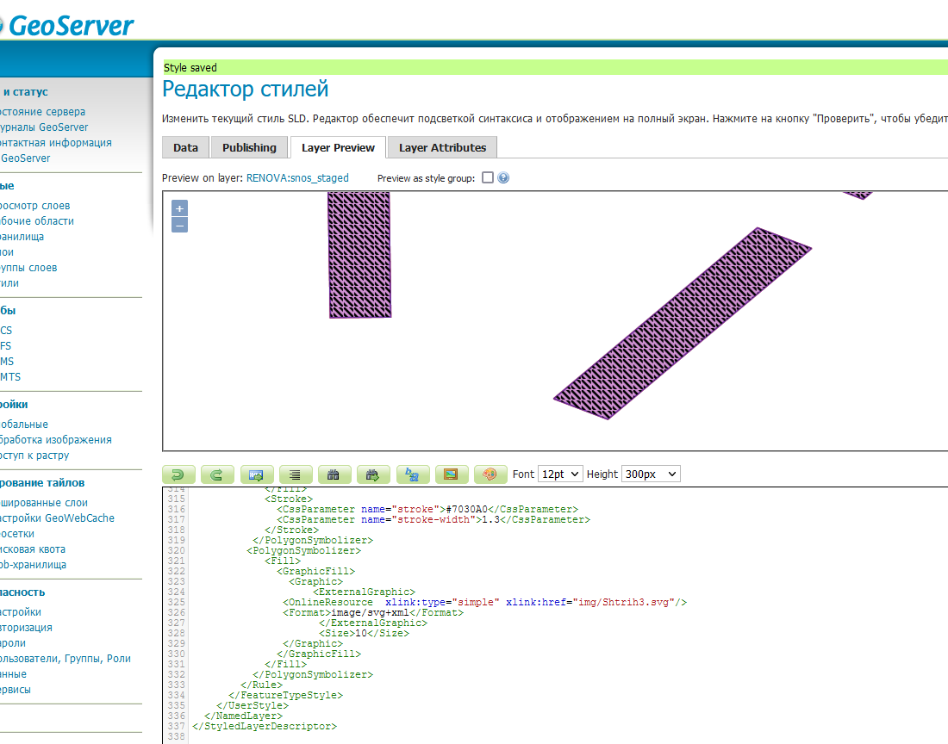The width and height of the screenshot is (948, 744).
Task: Open кэшированные слои sidebar link
Action: pos(44,502)
